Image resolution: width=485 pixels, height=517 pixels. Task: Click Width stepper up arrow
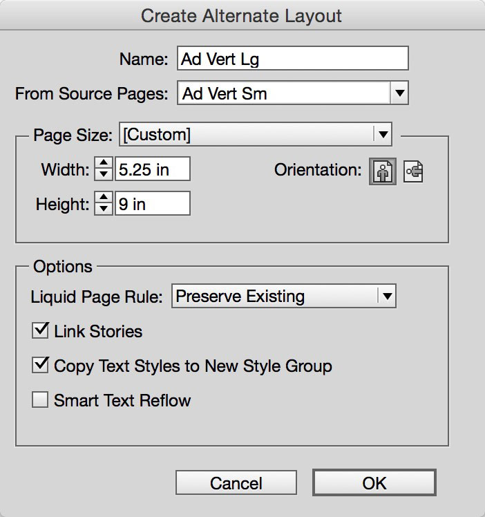[104, 164]
